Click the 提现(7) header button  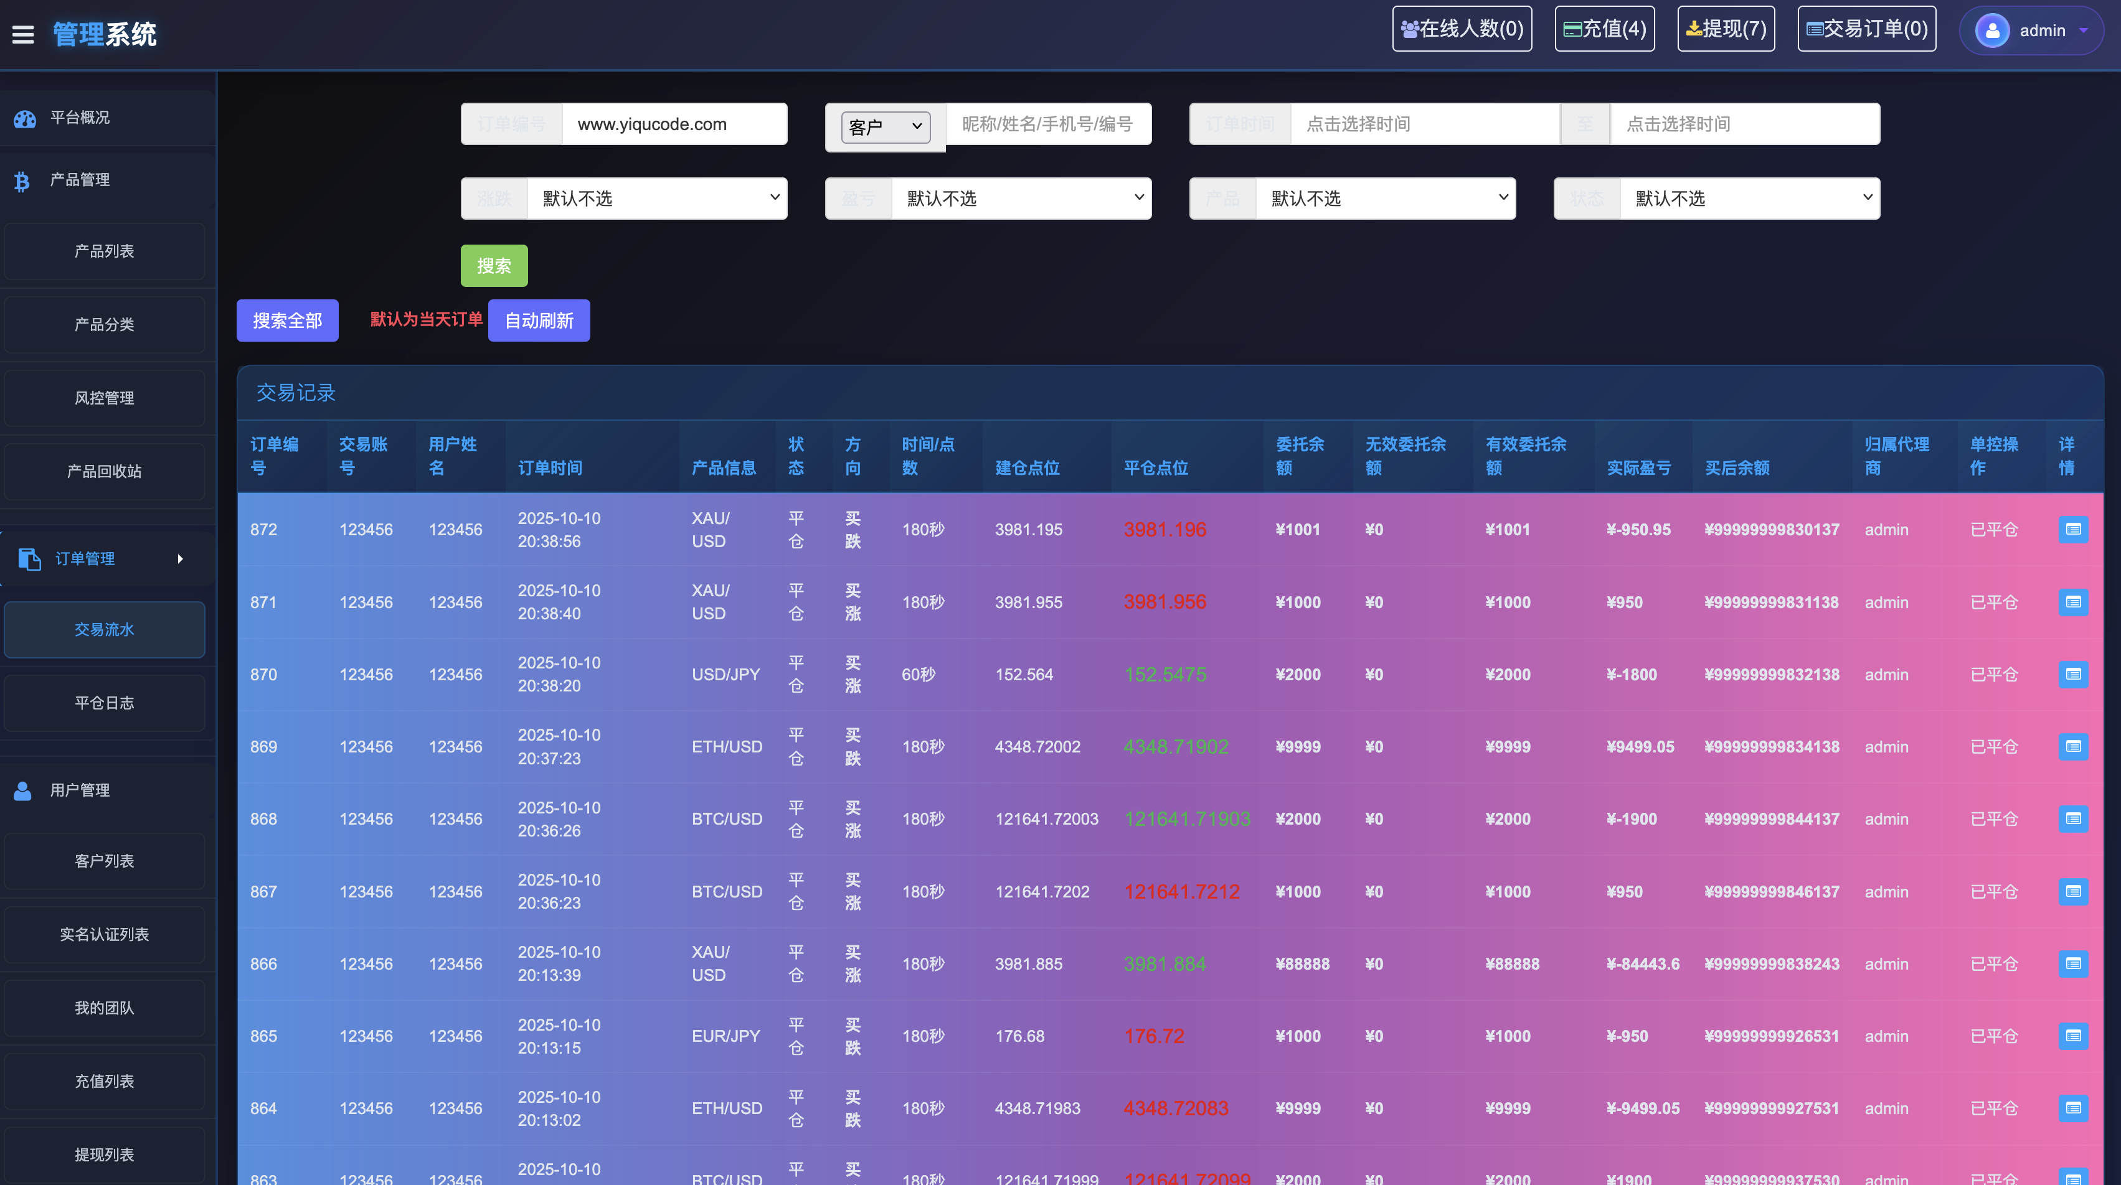1726,29
